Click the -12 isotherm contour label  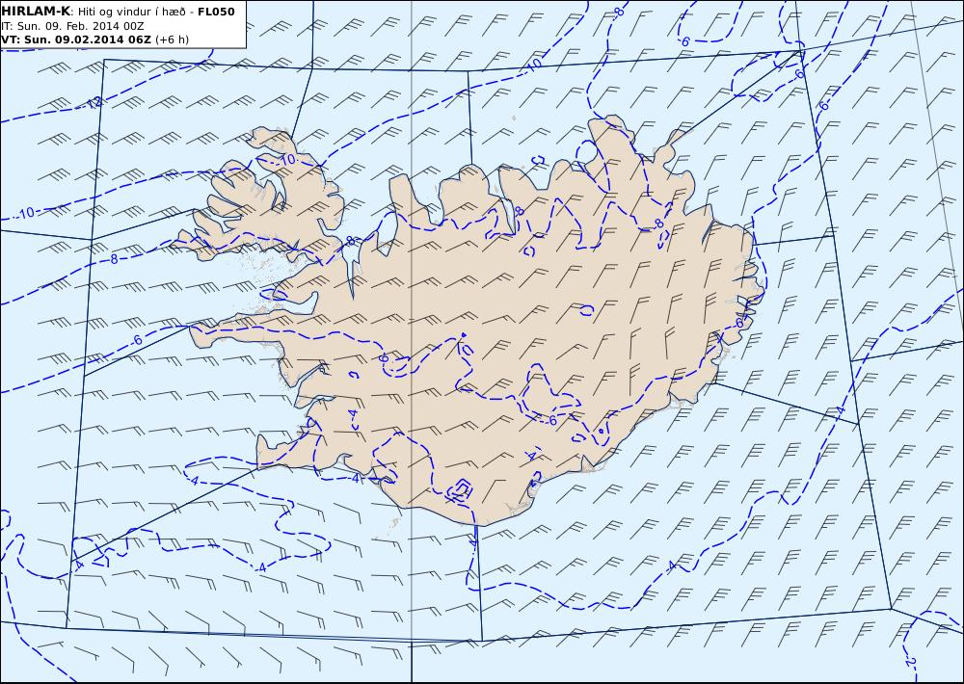[x=93, y=103]
